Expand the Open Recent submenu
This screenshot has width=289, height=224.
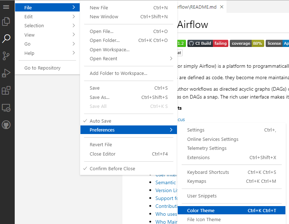tap(129, 59)
